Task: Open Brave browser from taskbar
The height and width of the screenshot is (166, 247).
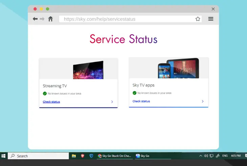Action: (82, 156)
